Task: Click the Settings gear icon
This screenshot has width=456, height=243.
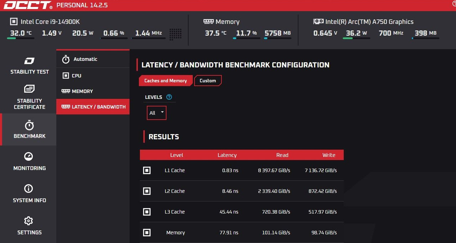Action: point(28,221)
